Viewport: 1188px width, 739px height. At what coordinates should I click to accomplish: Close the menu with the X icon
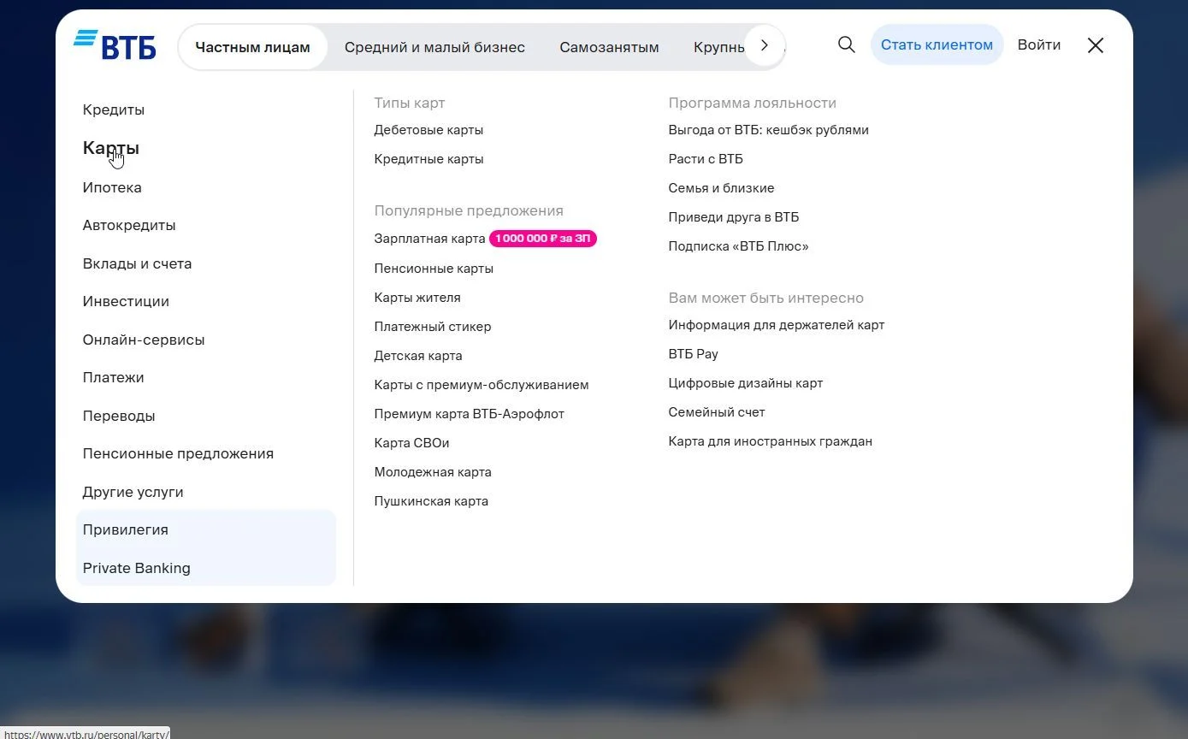(x=1095, y=45)
